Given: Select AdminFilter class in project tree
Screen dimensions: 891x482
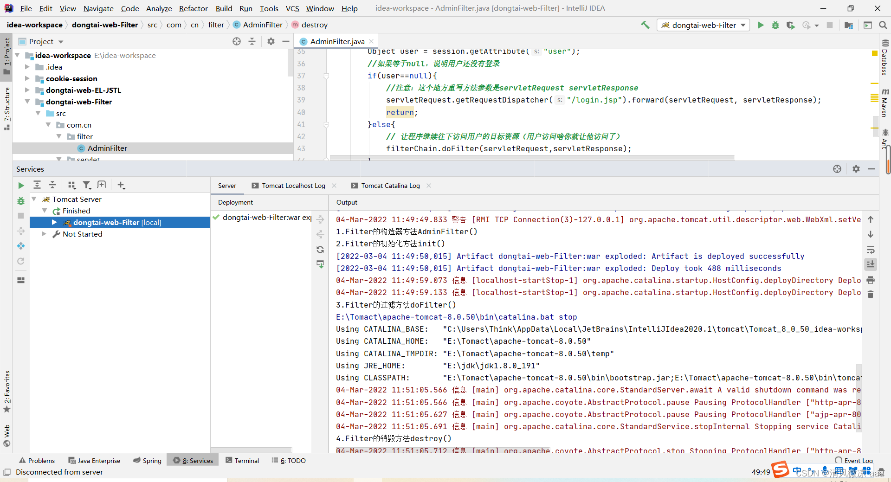Looking at the screenshot, I should [107, 148].
